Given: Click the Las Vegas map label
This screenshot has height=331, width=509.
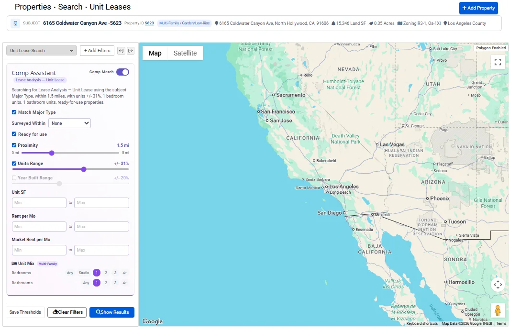Looking at the screenshot, I should (x=392, y=144).
